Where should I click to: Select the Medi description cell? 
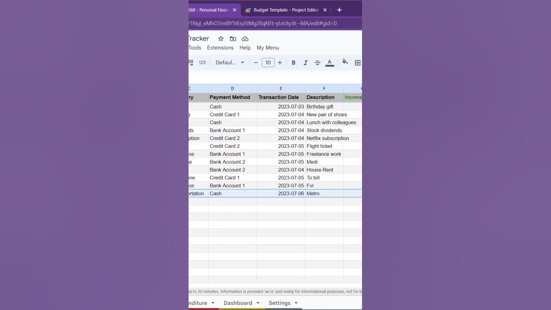pyautogui.click(x=324, y=162)
